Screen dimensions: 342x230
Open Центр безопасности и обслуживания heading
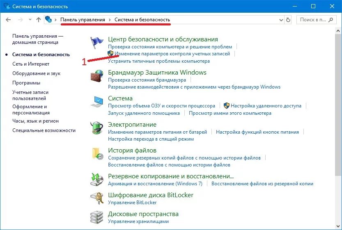(163, 39)
